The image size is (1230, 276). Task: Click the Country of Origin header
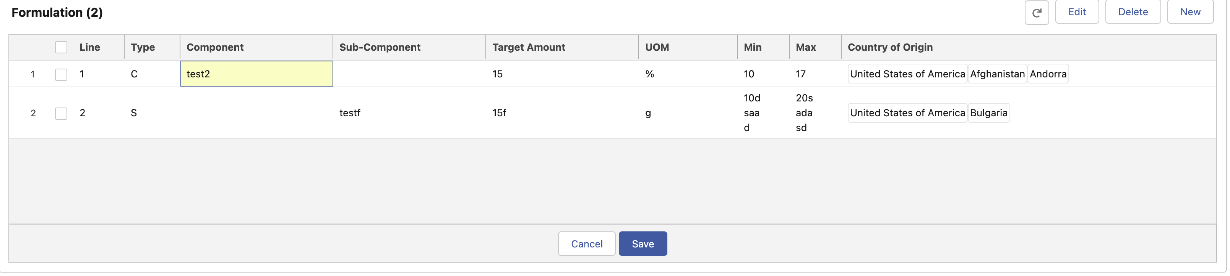click(x=889, y=47)
